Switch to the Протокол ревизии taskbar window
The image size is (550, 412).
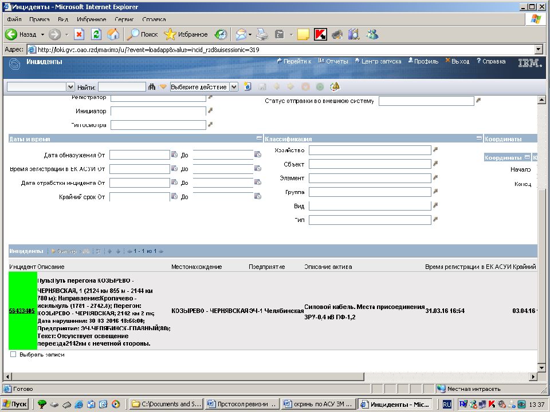(x=242, y=404)
